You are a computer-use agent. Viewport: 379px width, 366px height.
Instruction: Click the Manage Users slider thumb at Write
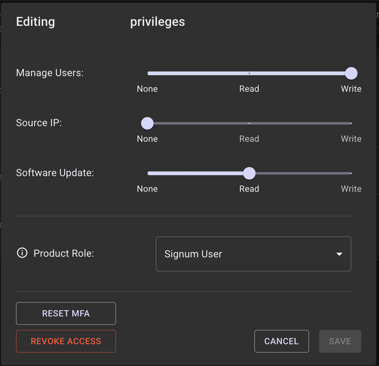click(x=351, y=74)
